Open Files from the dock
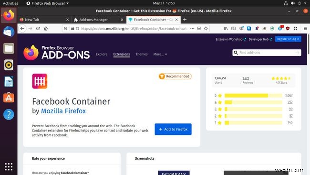The height and width of the screenshot is (175, 310). 9,48
